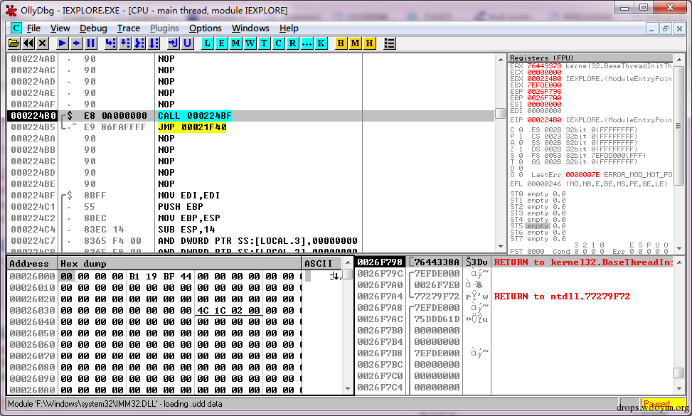The height and width of the screenshot is (416, 692).
Task: Open Memory breakpoints with yellow M icon
Action: coord(355,43)
